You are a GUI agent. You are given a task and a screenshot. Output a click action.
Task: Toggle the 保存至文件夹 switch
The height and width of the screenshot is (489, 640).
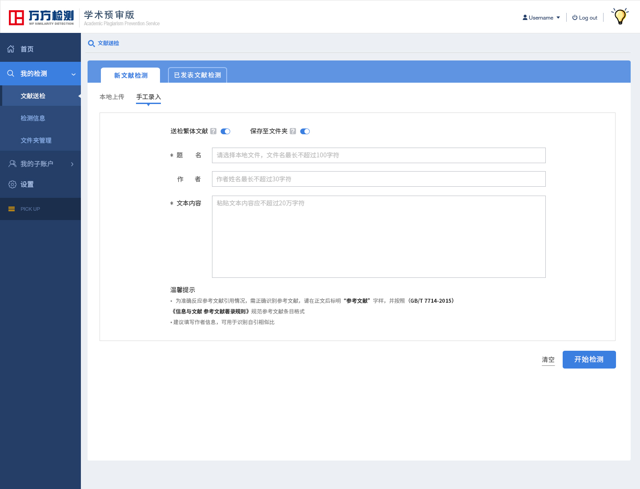(305, 131)
